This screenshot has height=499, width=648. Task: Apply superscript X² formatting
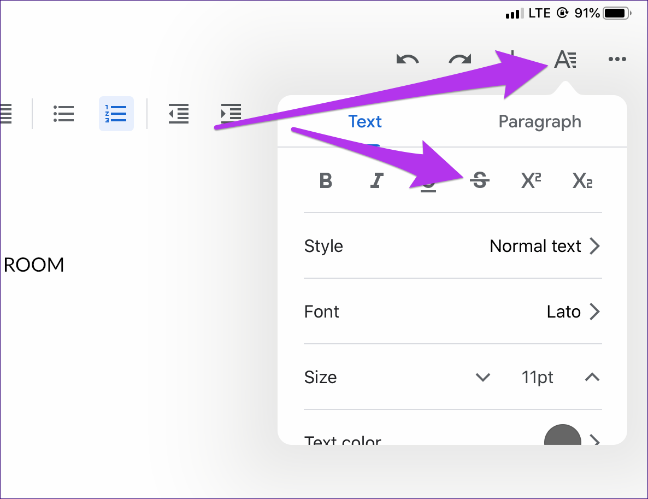[531, 180]
